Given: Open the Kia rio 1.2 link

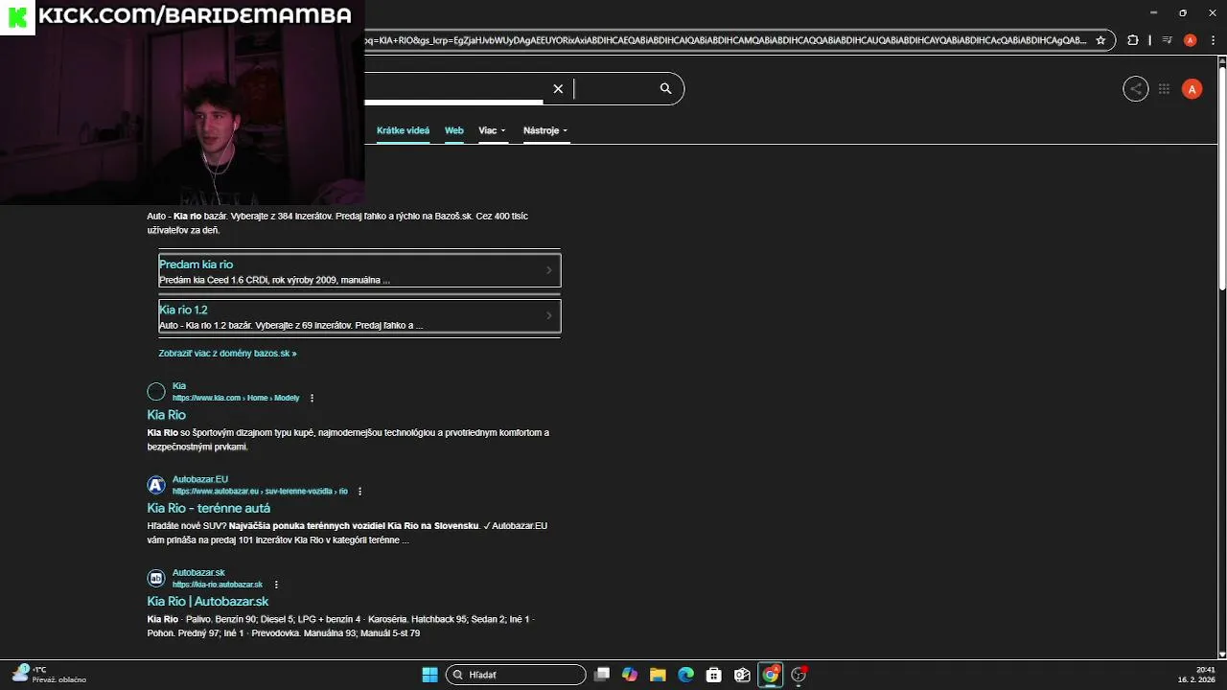Looking at the screenshot, I should tap(183, 310).
